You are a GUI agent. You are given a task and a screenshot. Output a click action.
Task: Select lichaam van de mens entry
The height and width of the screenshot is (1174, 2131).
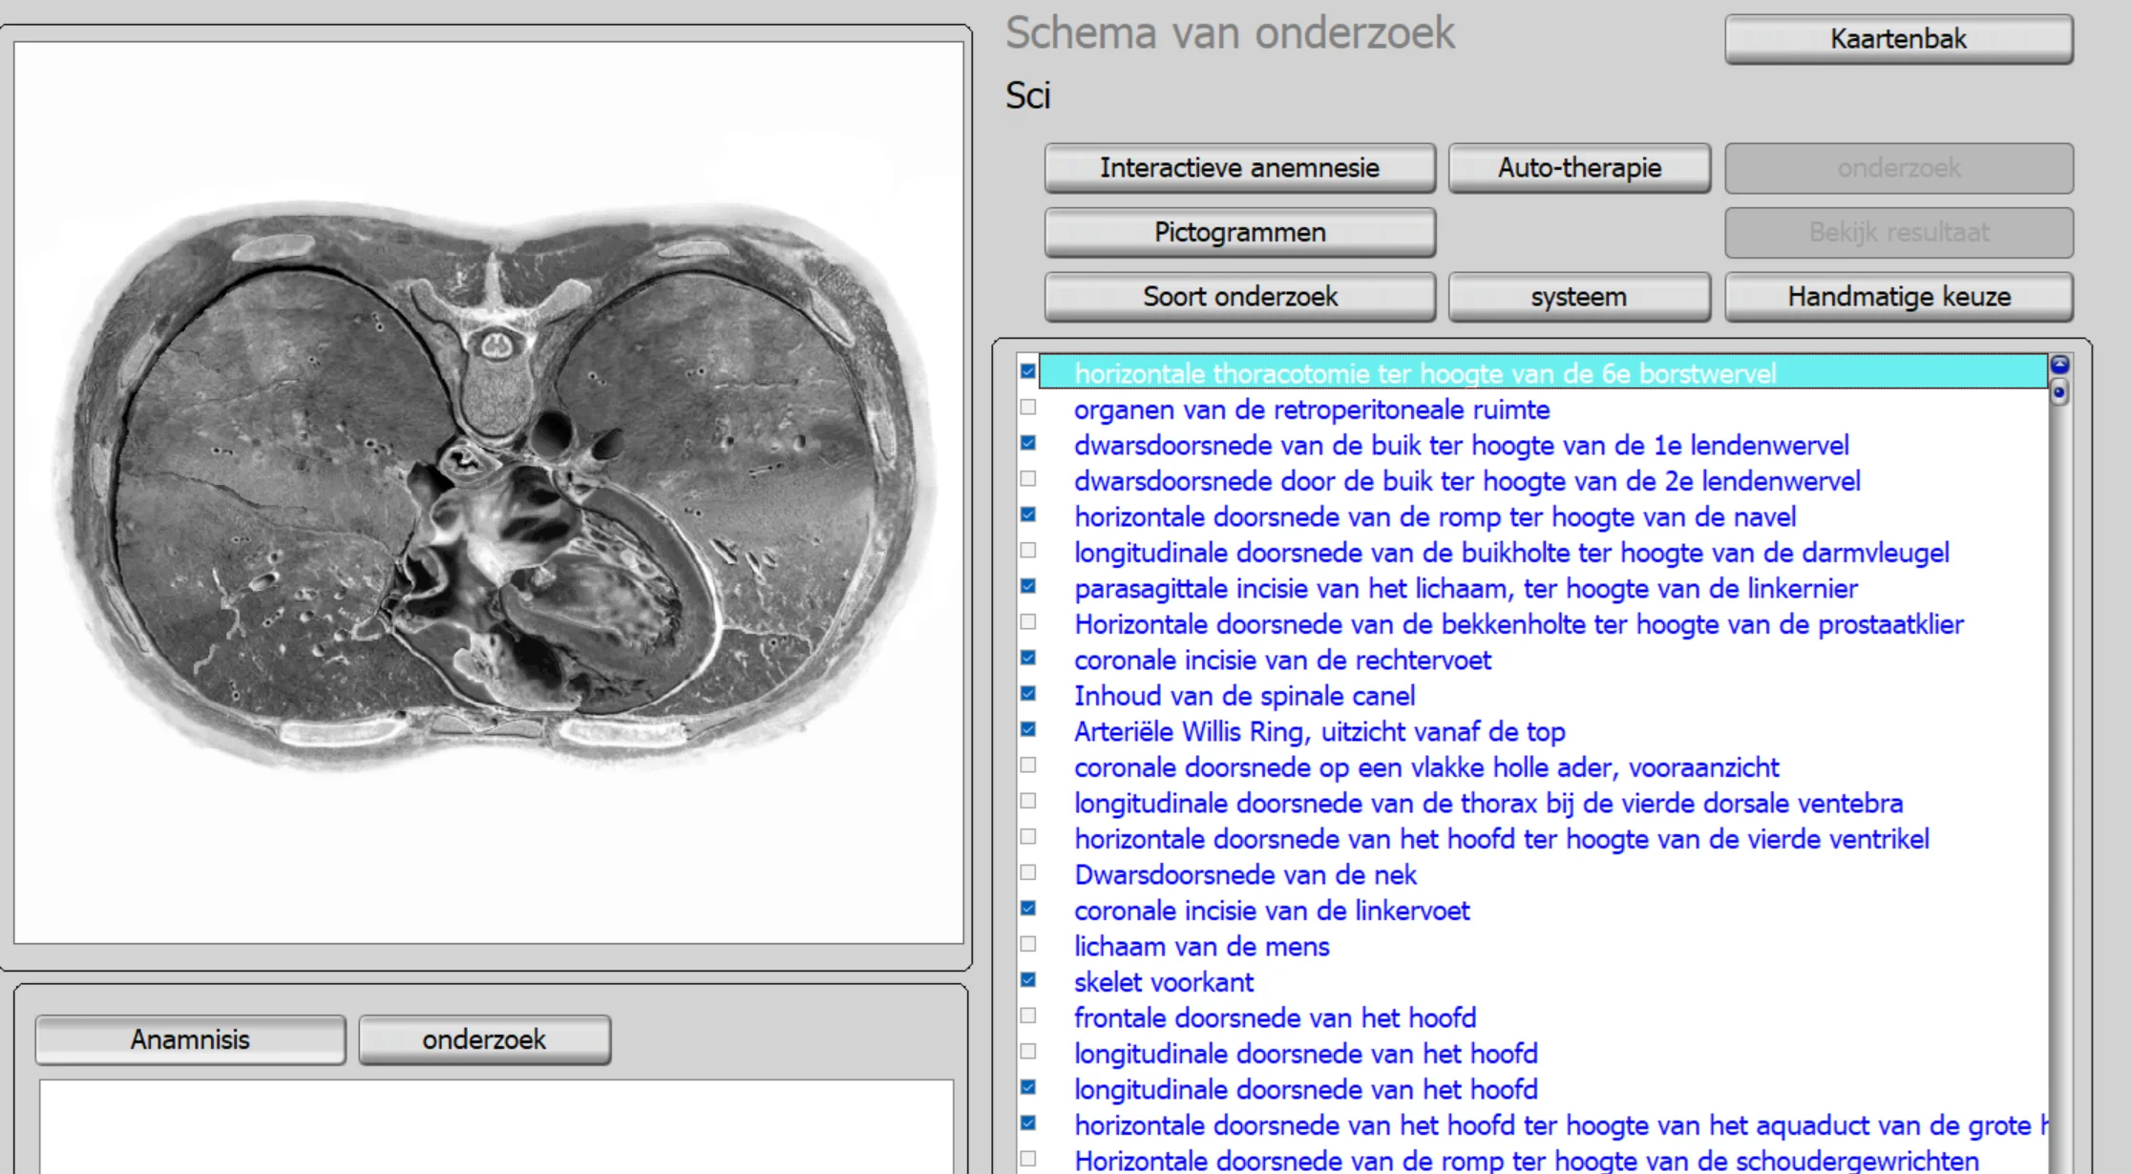tap(1201, 947)
